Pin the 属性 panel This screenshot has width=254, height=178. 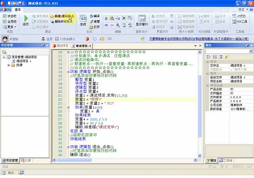247,45
